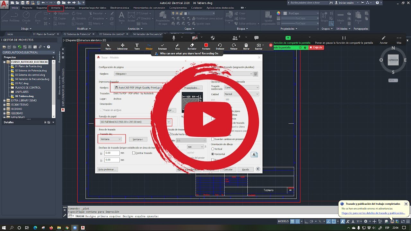Click the Ayuda button in plot dialog
The image size is (411, 231).
click(246, 169)
